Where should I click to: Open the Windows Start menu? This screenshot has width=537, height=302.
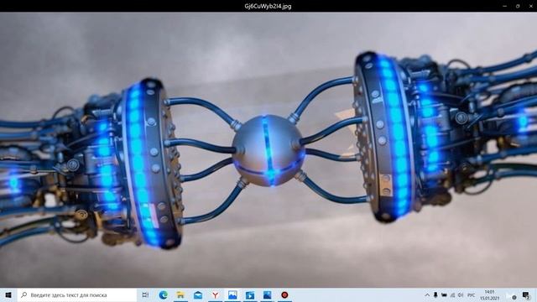point(8,294)
